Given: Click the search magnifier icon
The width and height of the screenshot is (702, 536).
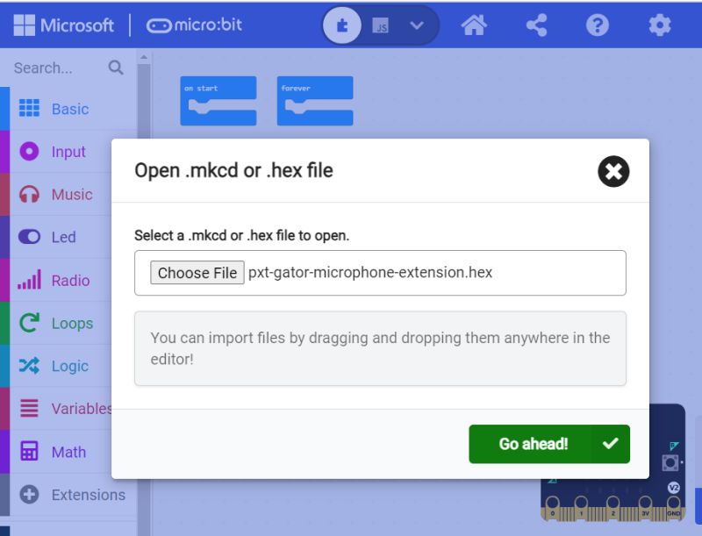Looking at the screenshot, I should (x=116, y=68).
